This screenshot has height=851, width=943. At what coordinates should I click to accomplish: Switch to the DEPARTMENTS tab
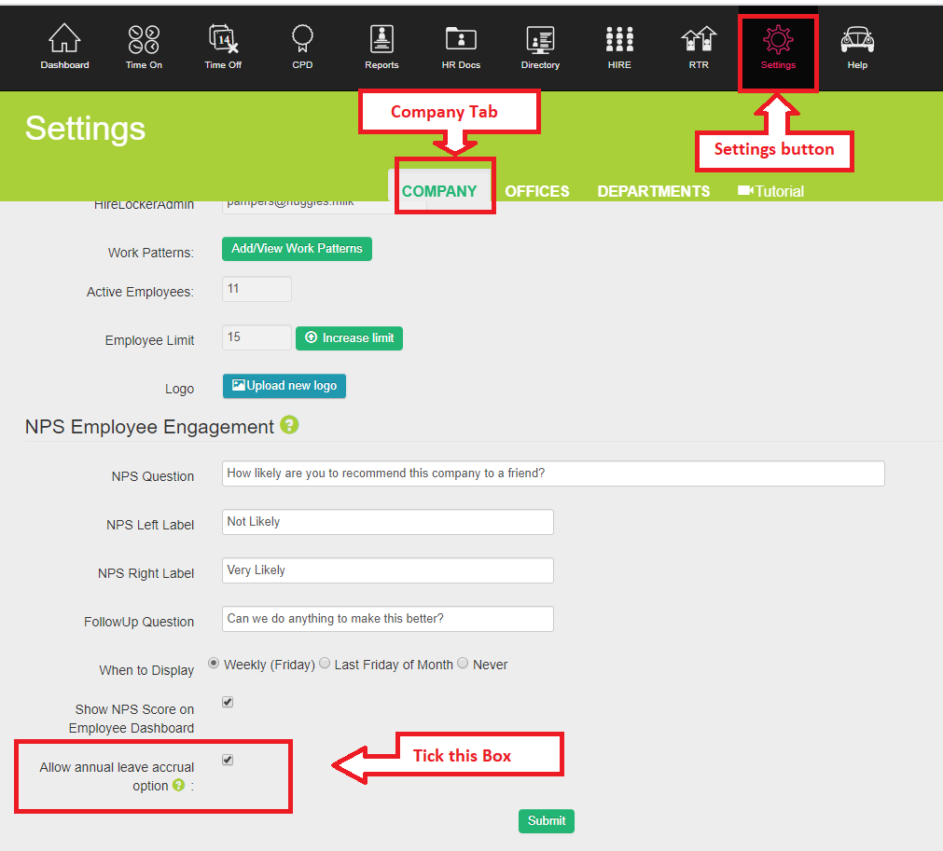point(653,191)
